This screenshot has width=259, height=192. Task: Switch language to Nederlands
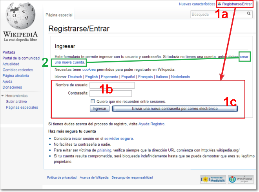pyautogui.click(x=181, y=77)
